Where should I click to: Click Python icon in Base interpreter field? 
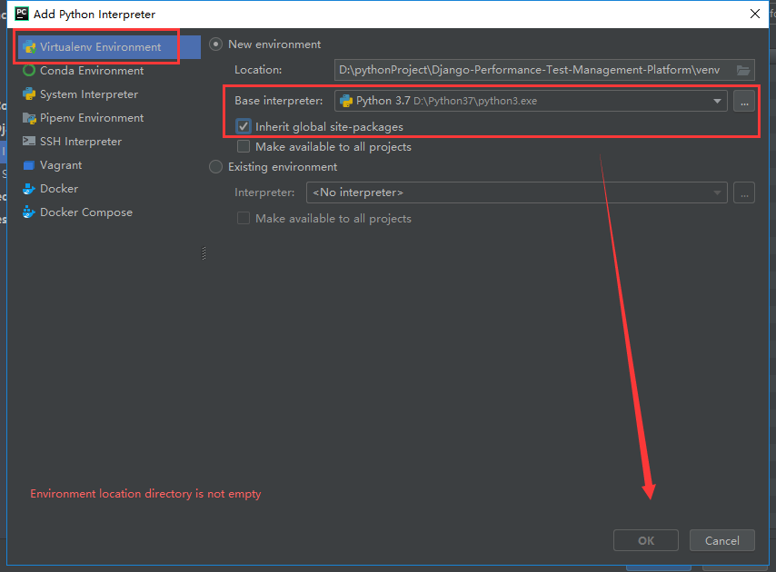click(346, 101)
